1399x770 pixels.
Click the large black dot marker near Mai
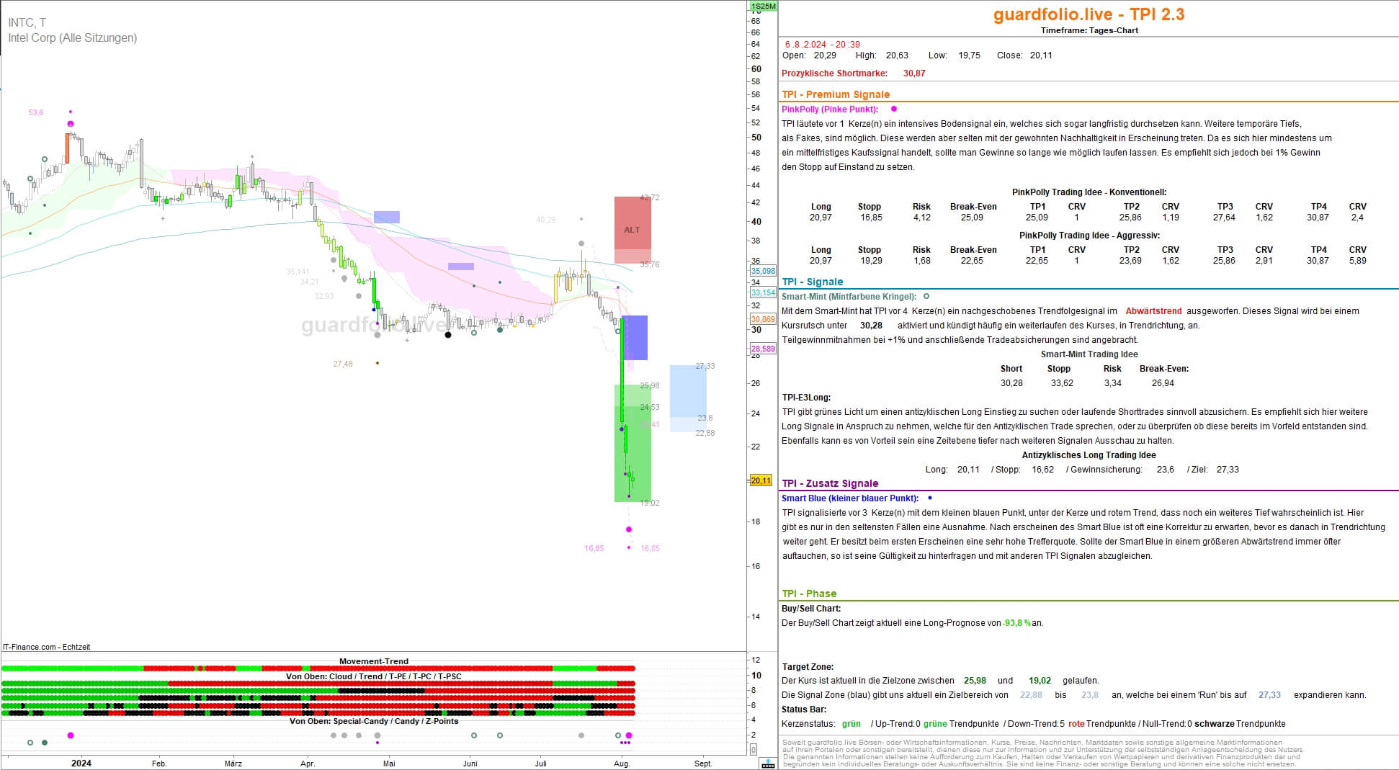tap(448, 334)
